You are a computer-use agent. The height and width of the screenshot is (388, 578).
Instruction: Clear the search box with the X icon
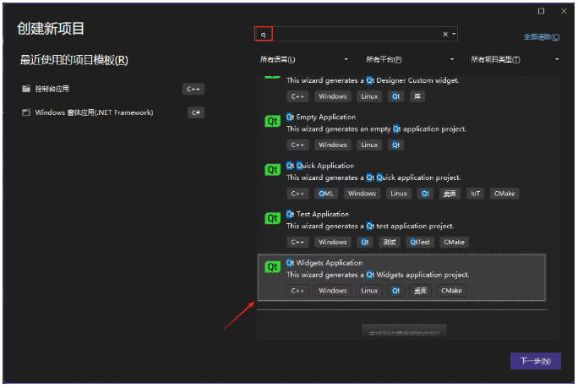pos(445,34)
